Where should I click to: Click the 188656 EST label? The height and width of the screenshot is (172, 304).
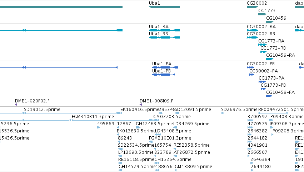[164, 167]
